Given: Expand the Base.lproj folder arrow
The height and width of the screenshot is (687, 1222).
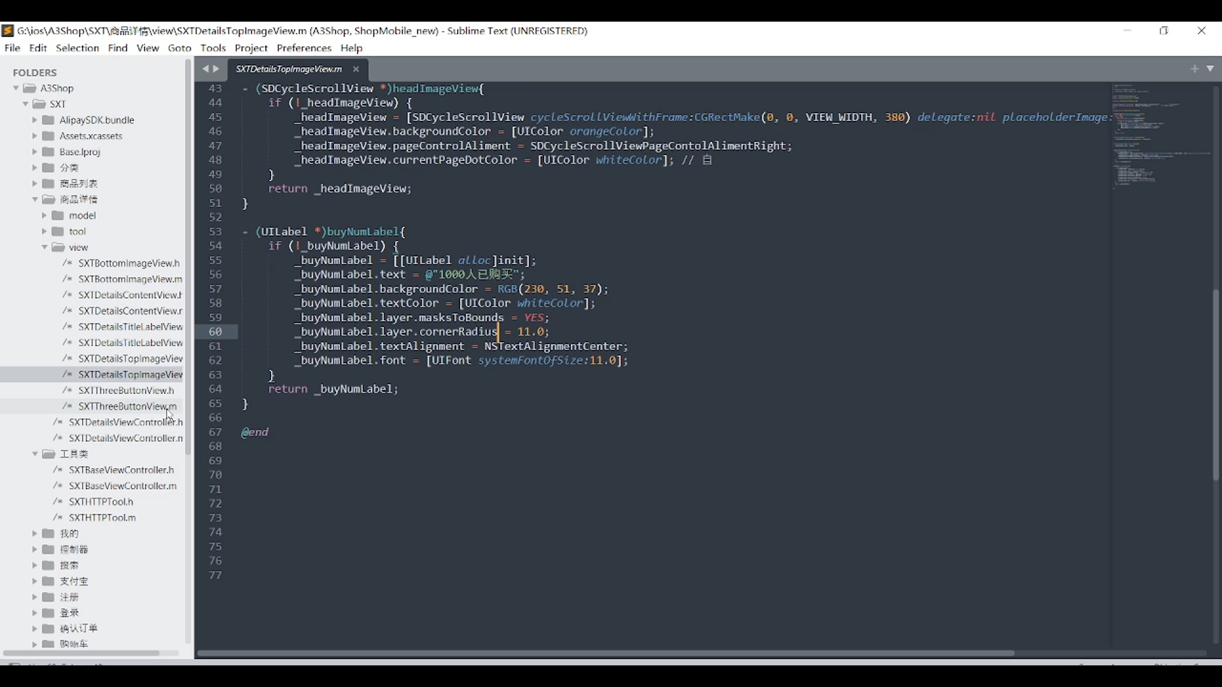Looking at the screenshot, I should (35, 151).
